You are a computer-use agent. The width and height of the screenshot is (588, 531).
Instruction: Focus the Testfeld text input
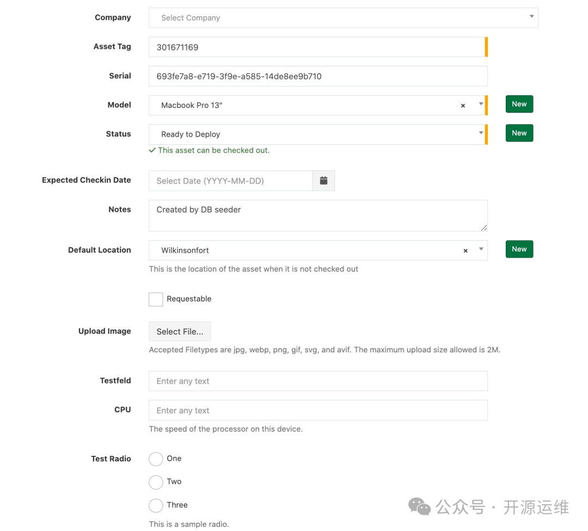click(318, 381)
